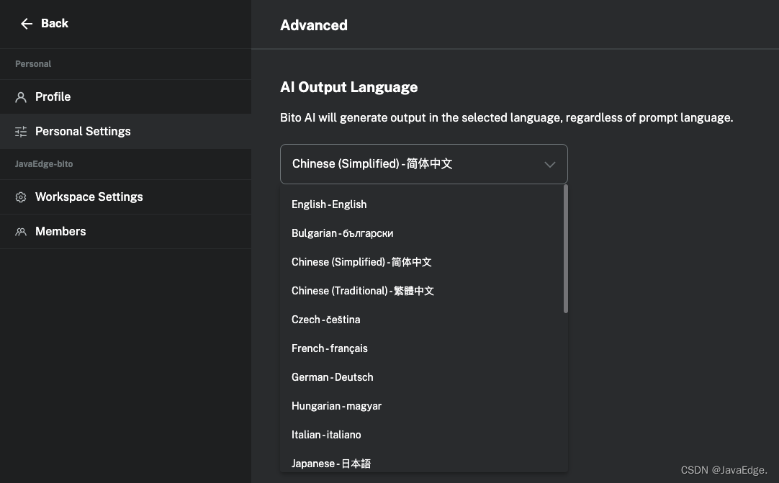Select German - Deutsch option
The height and width of the screenshot is (483, 779).
[x=422, y=377]
